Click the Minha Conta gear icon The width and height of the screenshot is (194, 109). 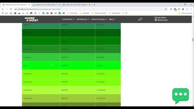point(156,20)
